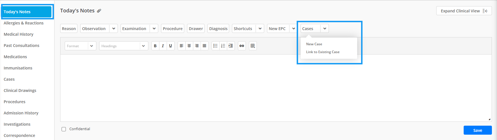Click the Reason button

pos(69,28)
